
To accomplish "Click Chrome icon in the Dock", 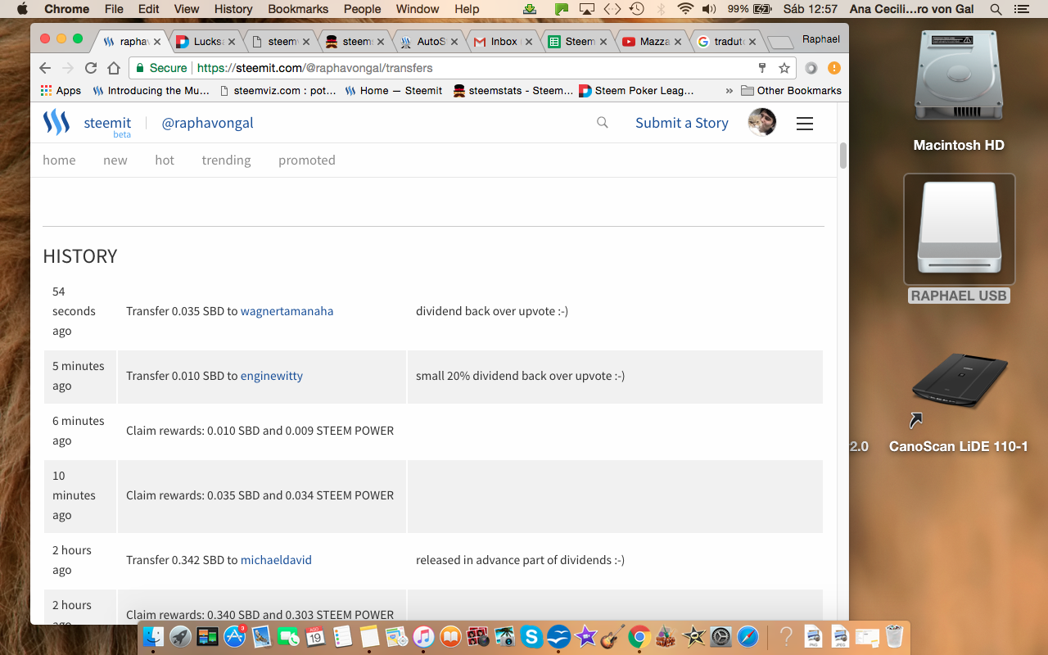I will [x=639, y=636].
